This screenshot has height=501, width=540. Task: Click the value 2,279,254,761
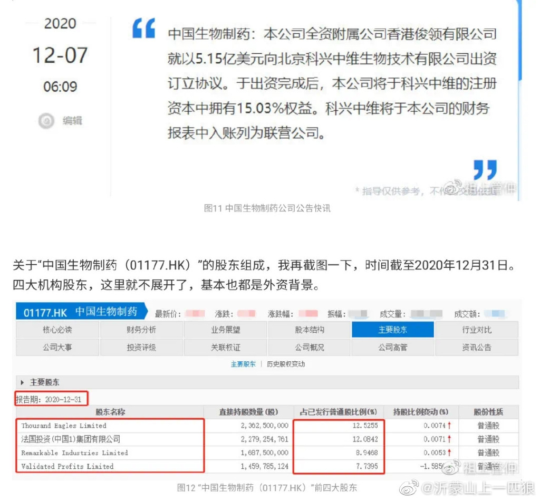click(x=265, y=439)
